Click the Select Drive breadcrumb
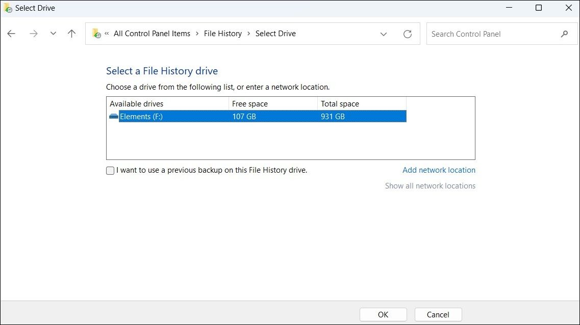Viewport: 580px width, 325px height. pyautogui.click(x=275, y=34)
